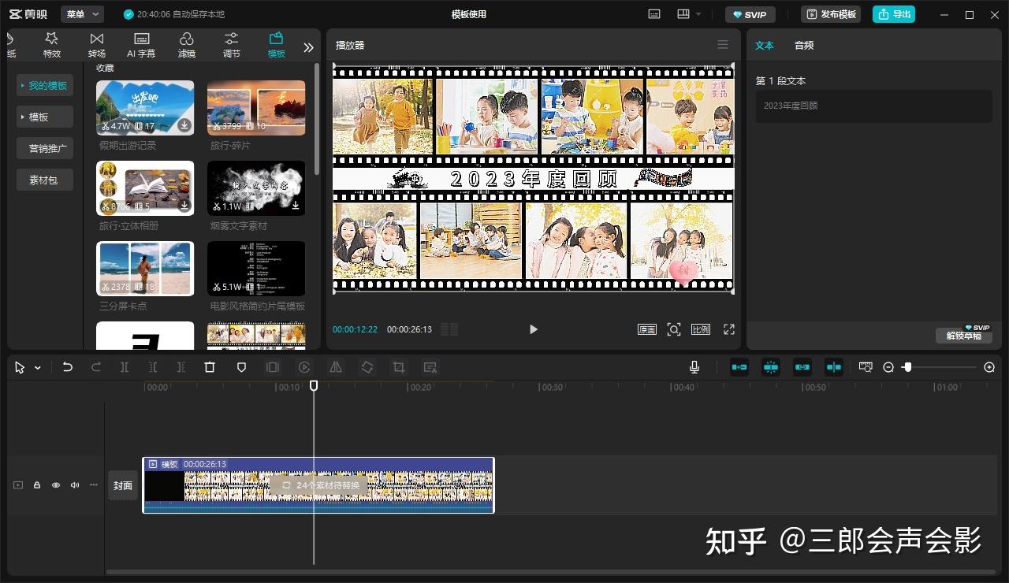This screenshot has height=583, width=1009.
Task: Click the mirror flip icon
Action: point(335,367)
